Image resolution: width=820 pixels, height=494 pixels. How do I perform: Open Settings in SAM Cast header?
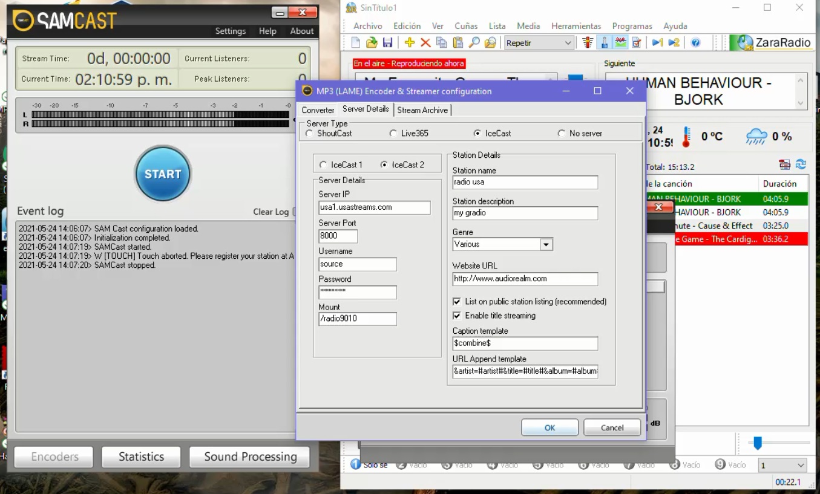click(231, 31)
